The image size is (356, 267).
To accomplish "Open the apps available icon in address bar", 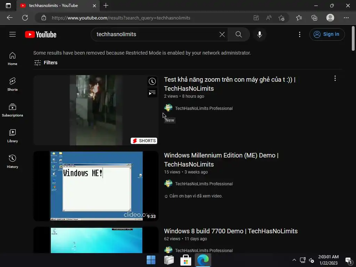I will point(256,18).
